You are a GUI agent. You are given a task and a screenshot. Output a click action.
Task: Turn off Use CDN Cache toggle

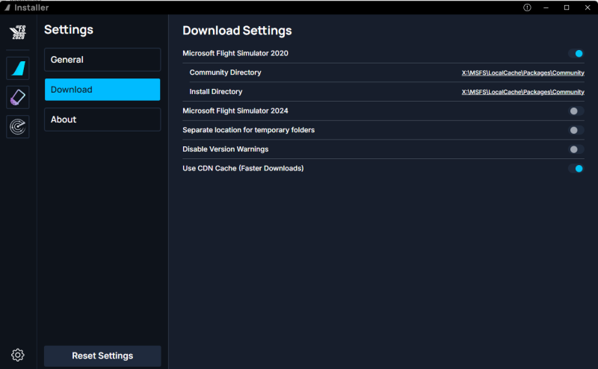tap(576, 169)
